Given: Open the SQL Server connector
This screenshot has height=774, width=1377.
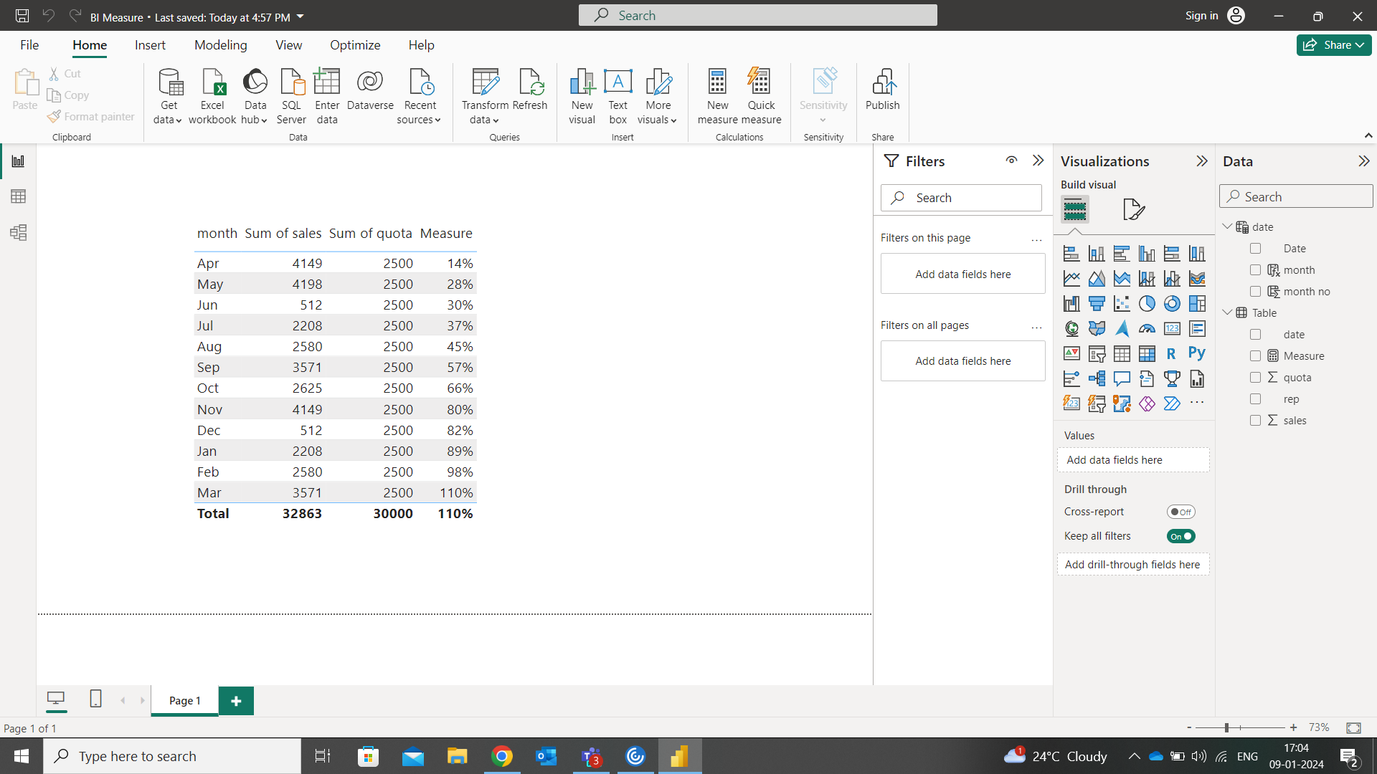Looking at the screenshot, I should (x=291, y=96).
